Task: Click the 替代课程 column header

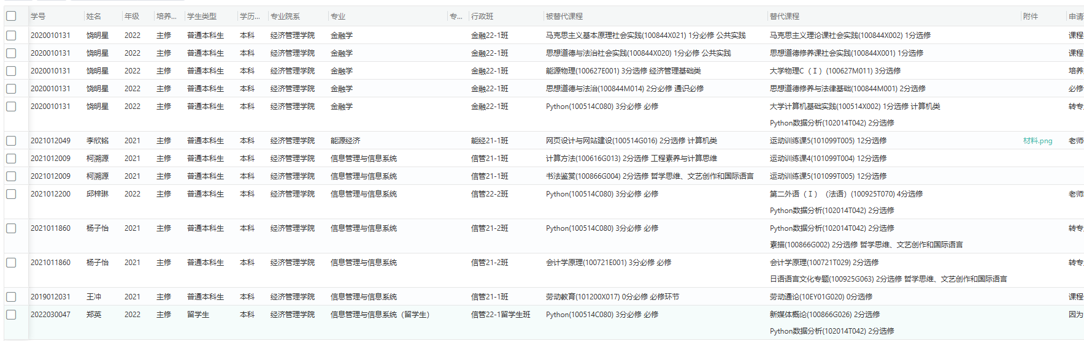Action: (785, 17)
